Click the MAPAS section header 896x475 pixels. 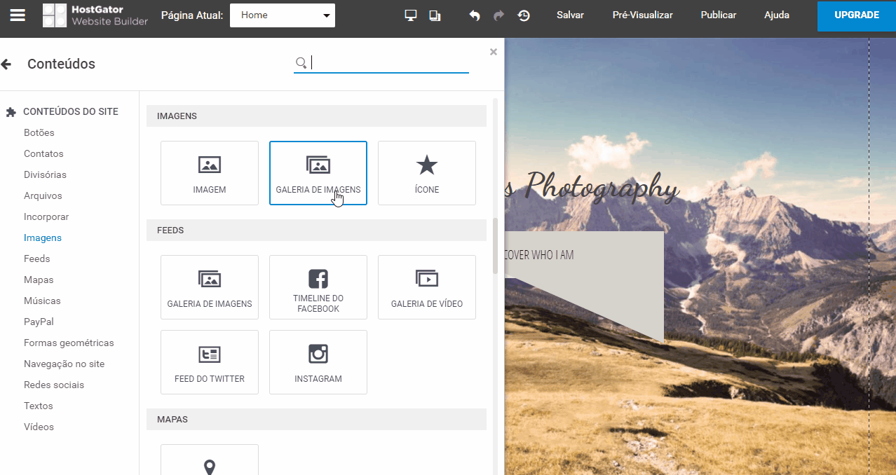(316, 419)
